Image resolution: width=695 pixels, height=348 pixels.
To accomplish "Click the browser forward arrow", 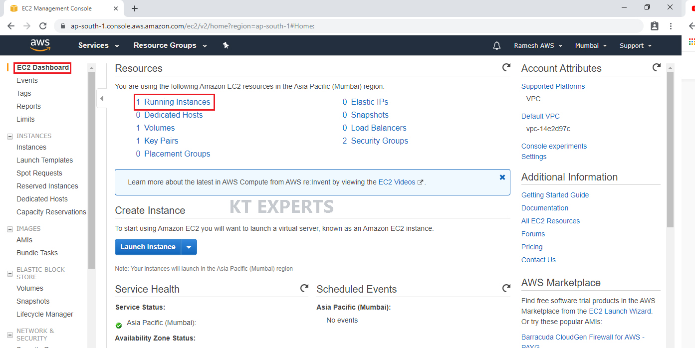I will click(27, 26).
